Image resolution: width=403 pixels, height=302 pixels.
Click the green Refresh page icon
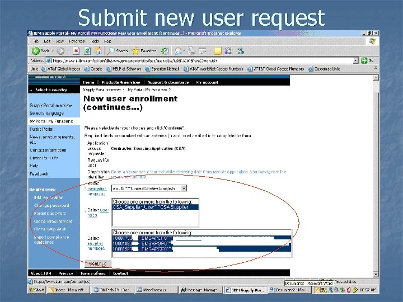click(87, 51)
